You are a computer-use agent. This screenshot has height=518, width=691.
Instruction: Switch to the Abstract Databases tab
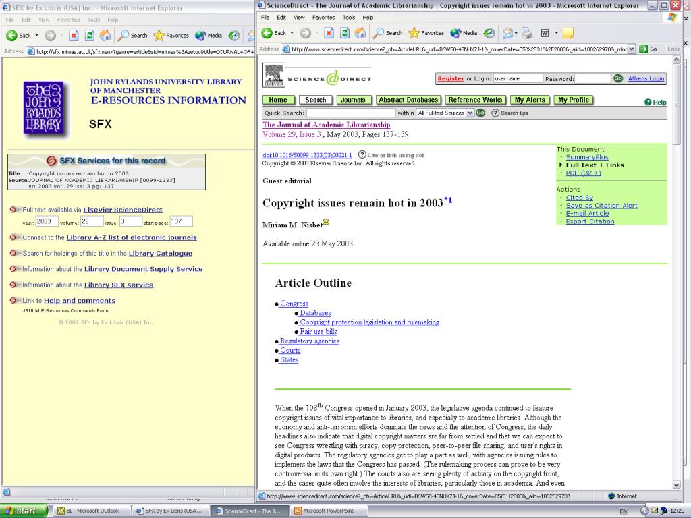click(408, 100)
